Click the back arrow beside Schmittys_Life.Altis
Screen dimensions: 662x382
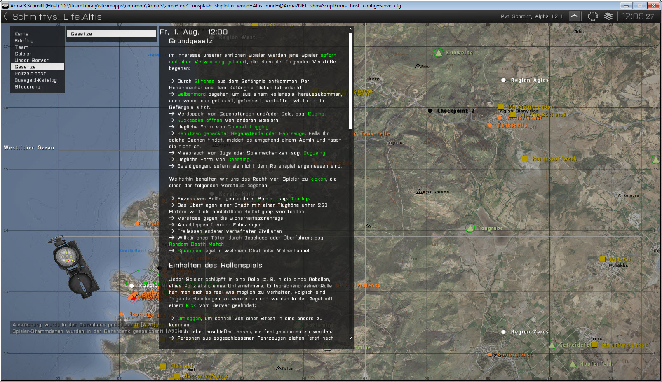(5, 16)
